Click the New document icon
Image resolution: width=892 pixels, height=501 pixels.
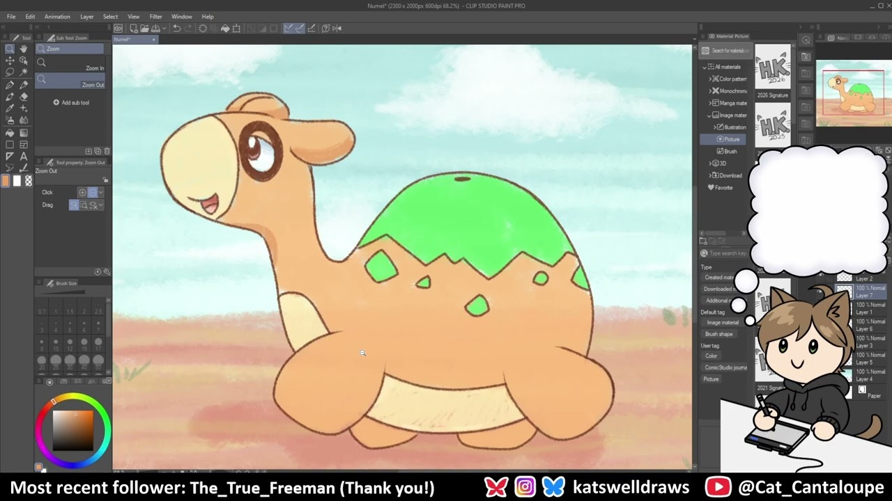click(133, 29)
